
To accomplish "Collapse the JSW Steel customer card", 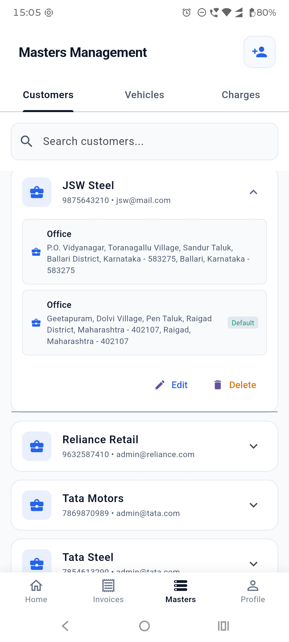I will point(253,192).
